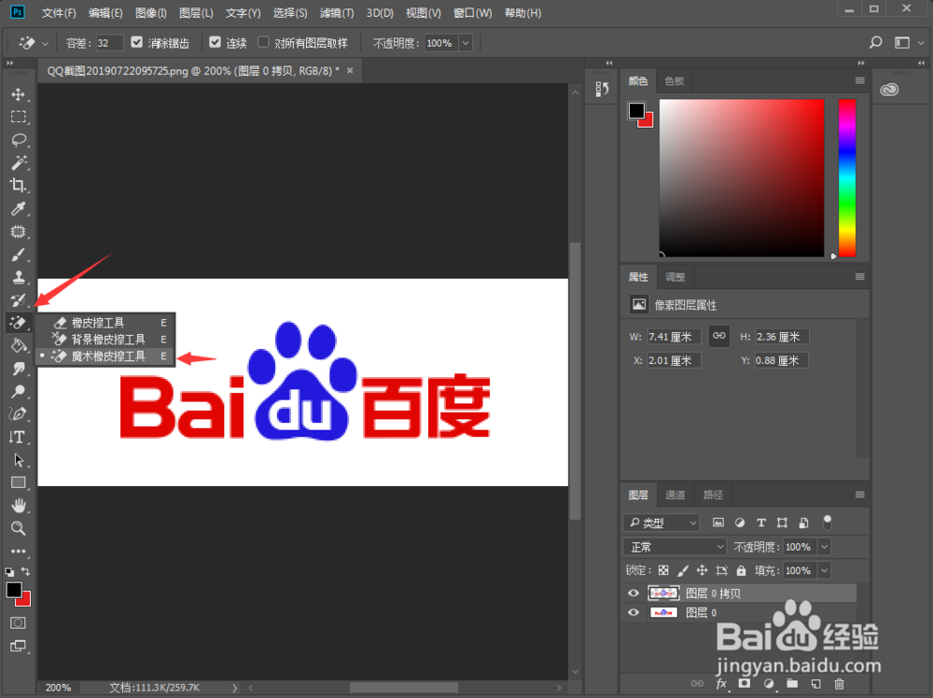Open the Search magnifier icon
The height and width of the screenshot is (698, 933).
[876, 42]
